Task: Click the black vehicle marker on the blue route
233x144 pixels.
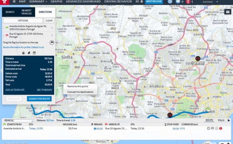Action: tap(170, 115)
